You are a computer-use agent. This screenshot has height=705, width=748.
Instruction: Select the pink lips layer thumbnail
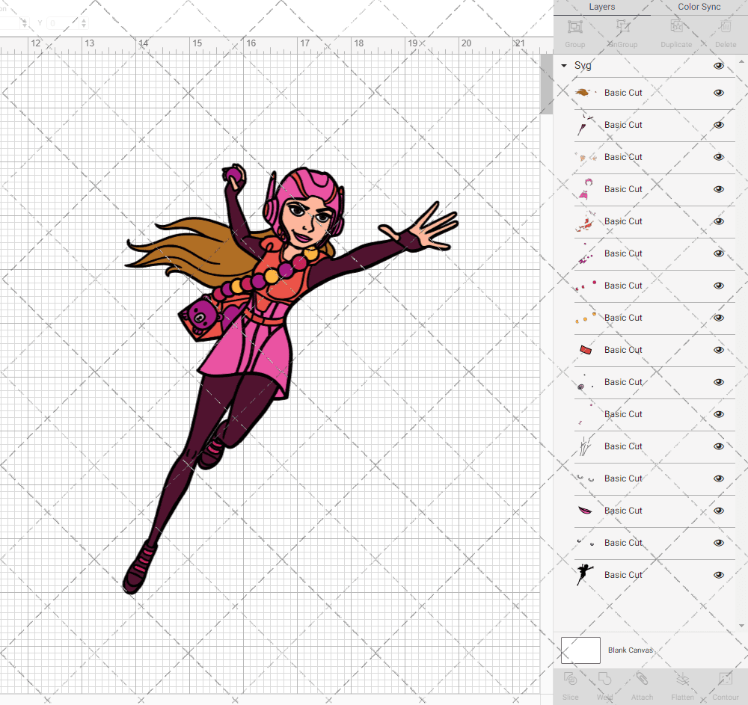tap(586, 511)
